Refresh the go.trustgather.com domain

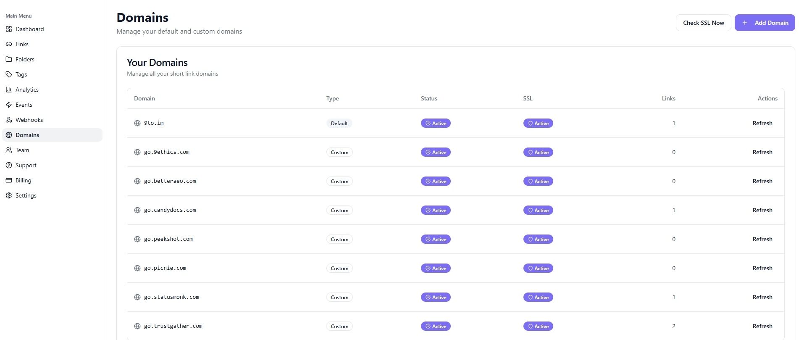pyautogui.click(x=762, y=326)
